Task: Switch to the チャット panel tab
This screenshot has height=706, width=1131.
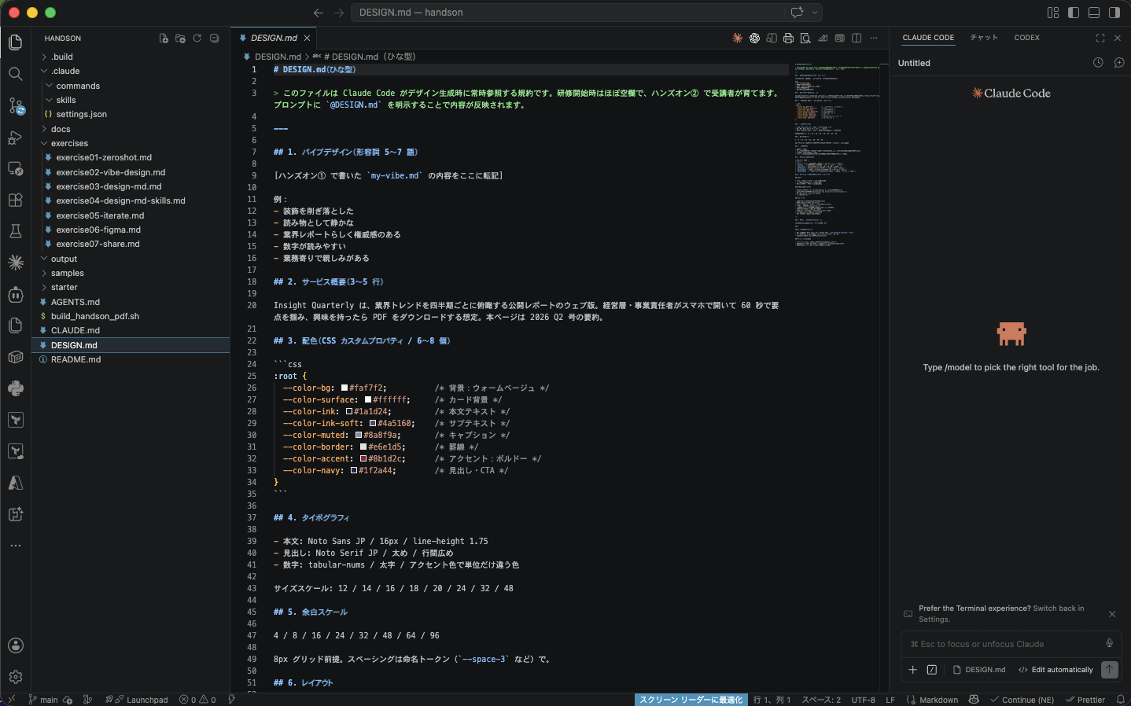Action: pos(984,38)
